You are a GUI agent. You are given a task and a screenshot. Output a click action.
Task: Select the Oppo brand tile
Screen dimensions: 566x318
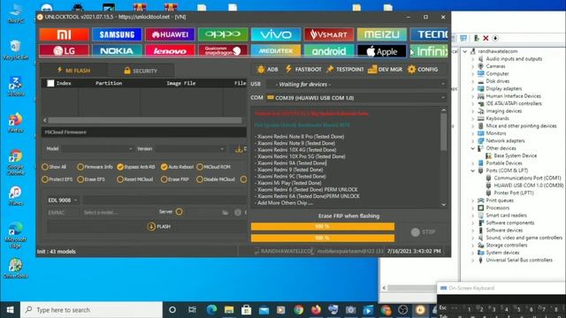(223, 34)
